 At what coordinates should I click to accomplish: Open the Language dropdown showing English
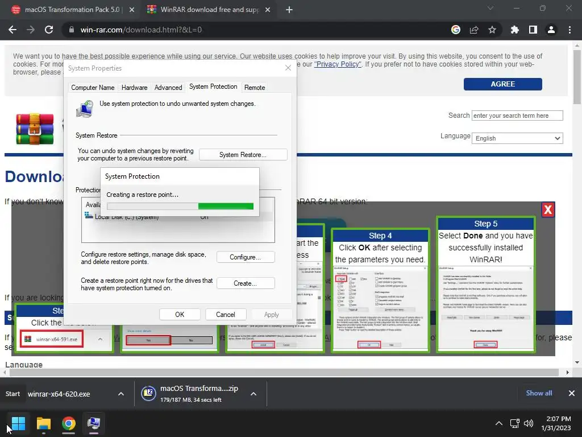pos(517,138)
